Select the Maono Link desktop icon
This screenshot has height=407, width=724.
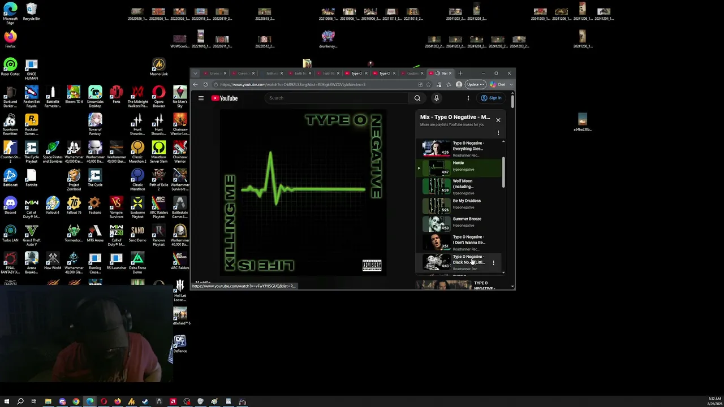158,67
